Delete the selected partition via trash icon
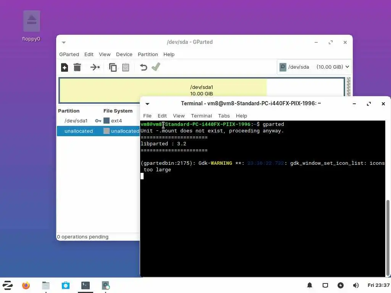The width and height of the screenshot is (391, 293). coord(77,67)
